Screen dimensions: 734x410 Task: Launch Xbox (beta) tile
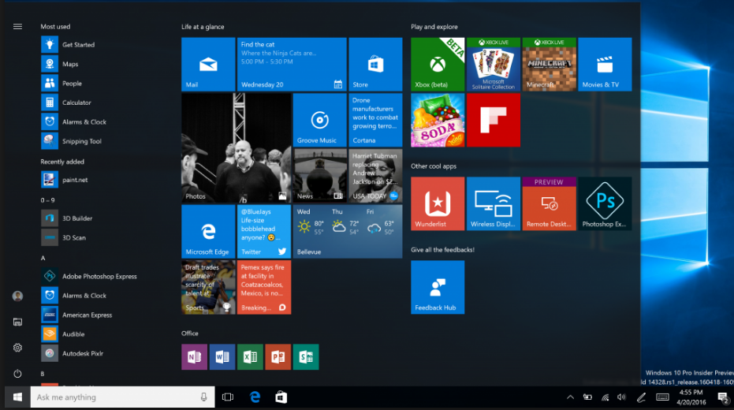pos(438,64)
